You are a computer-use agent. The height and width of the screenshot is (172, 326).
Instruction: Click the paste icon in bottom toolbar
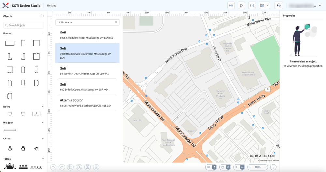[79, 167]
